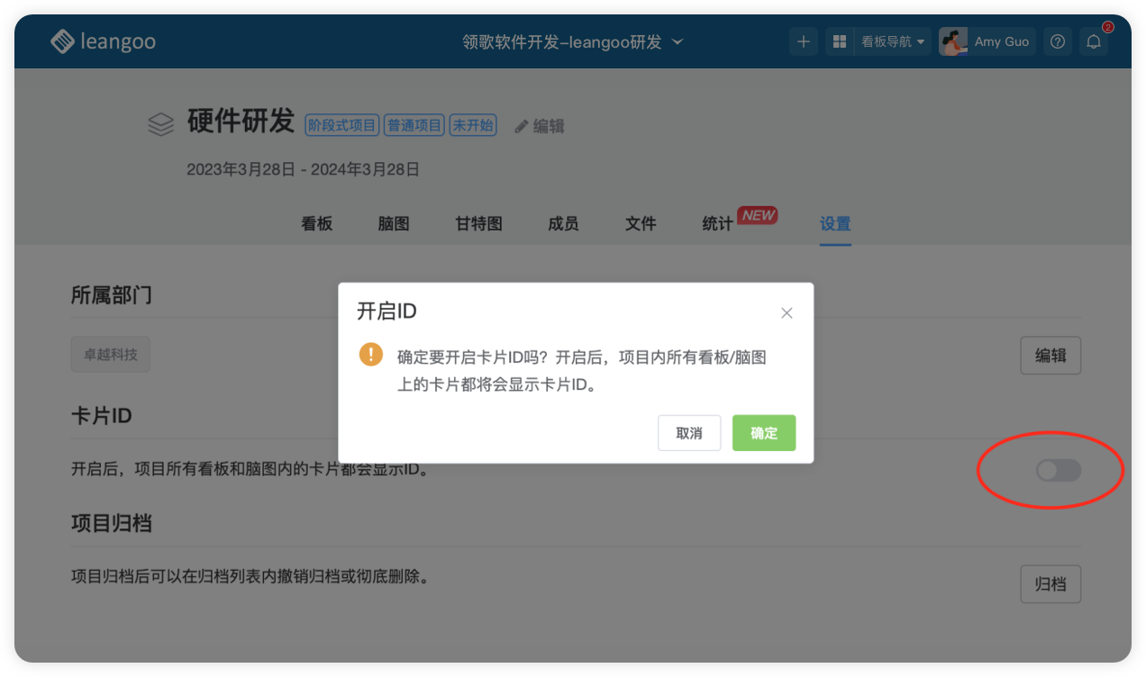Toggle the 卡片ID switch on
The width and height of the screenshot is (1146, 677).
1058,470
